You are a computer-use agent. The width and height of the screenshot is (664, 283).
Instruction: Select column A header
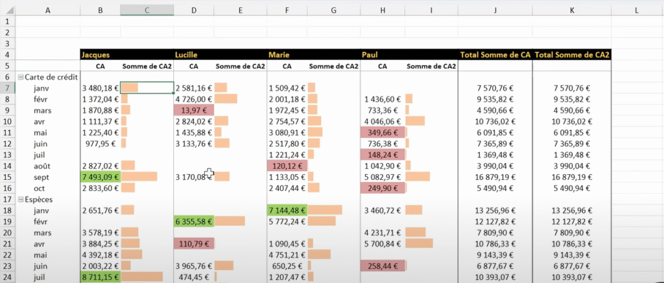47,10
